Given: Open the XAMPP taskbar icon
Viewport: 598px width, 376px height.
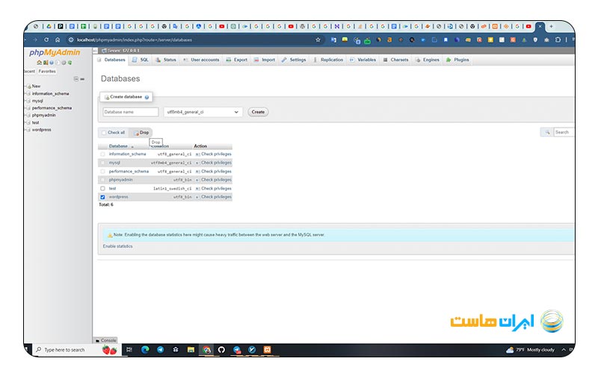Looking at the screenshot, I should click(x=267, y=349).
